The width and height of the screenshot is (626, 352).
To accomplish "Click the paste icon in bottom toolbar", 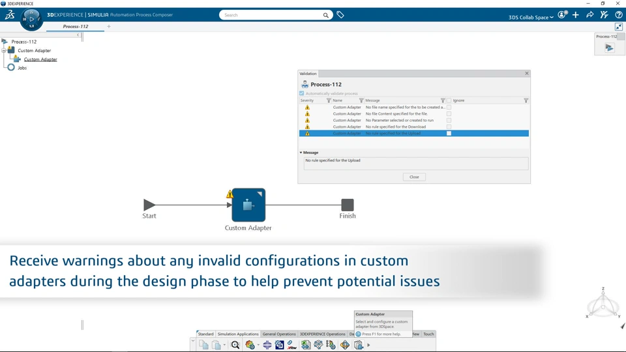I will pyautogui.click(x=216, y=345).
